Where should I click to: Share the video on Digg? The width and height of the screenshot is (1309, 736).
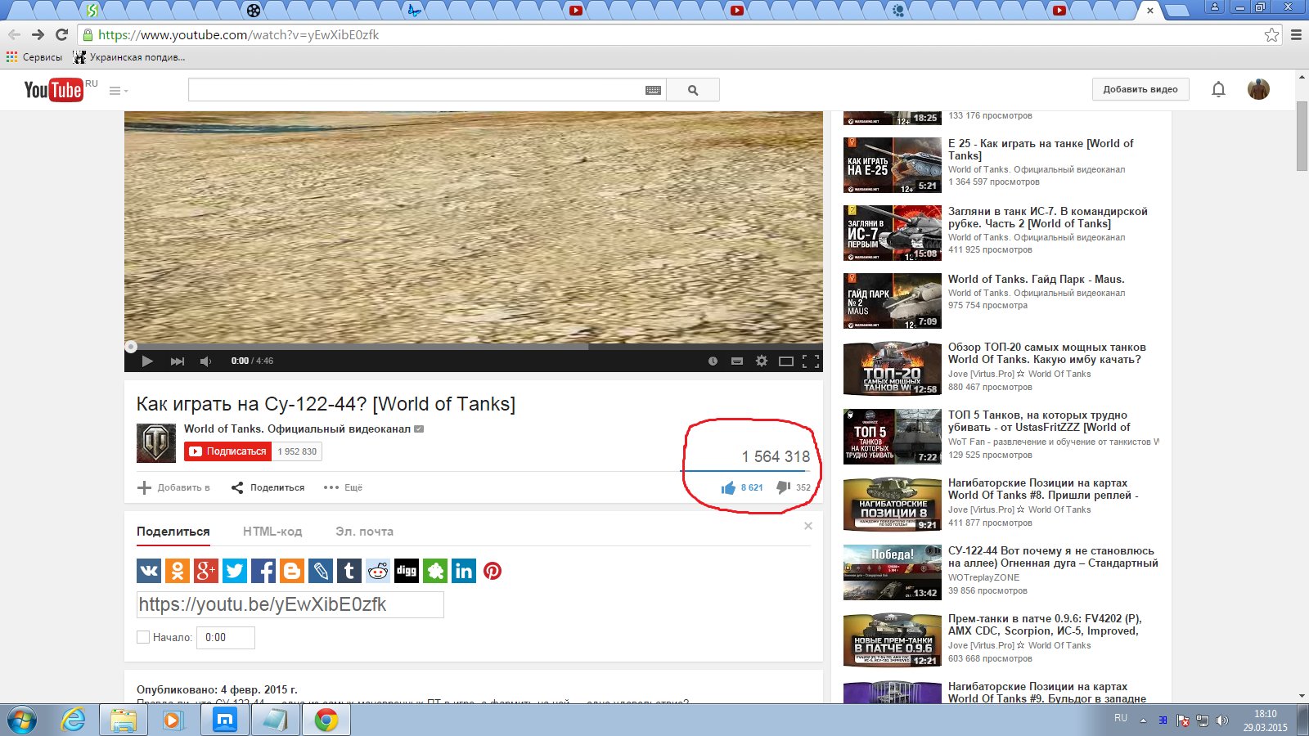tap(407, 571)
